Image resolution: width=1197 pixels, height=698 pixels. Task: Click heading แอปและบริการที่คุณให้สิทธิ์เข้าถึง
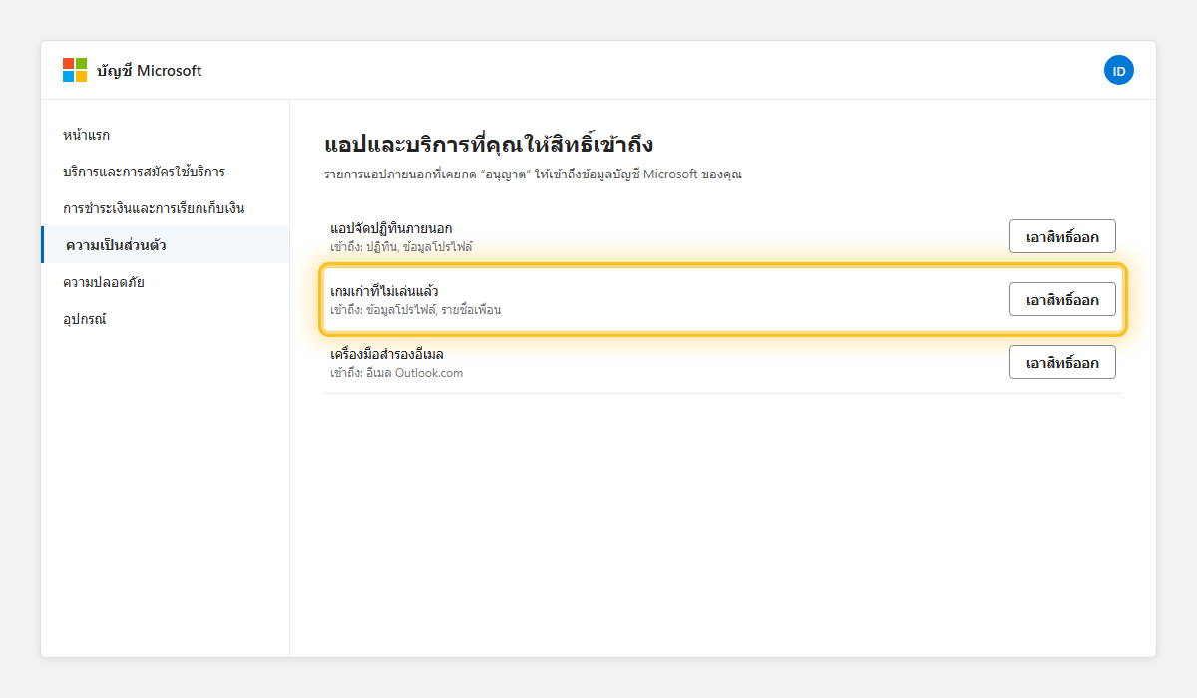pyautogui.click(x=489, y=145)
